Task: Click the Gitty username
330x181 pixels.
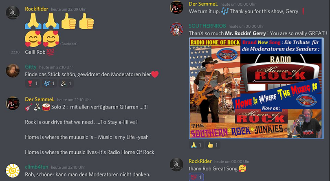Action: click(x=31, y=67)
